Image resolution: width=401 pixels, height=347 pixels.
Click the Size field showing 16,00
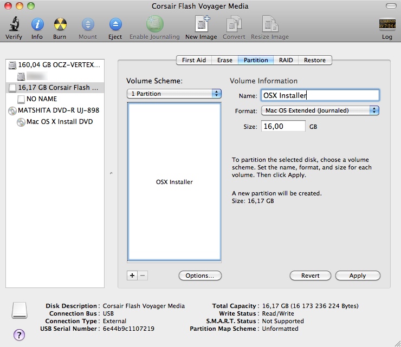[x=283, y=126]
